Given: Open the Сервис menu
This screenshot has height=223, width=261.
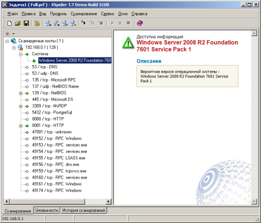Looking at the screenshot, I should click(x=108, y=14).
